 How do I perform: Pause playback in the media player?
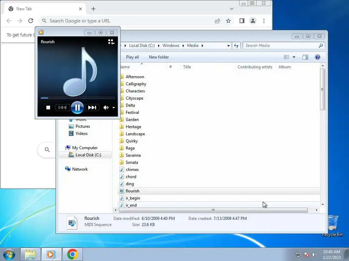click(77, 108)
